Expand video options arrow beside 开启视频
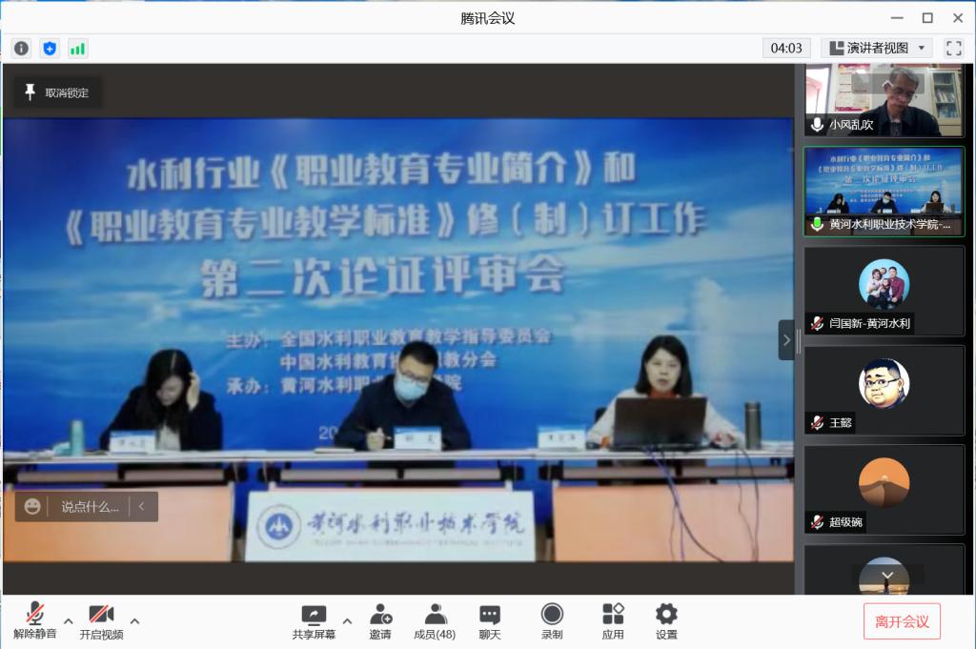This screenshot has width=976, height=649. 134,621
